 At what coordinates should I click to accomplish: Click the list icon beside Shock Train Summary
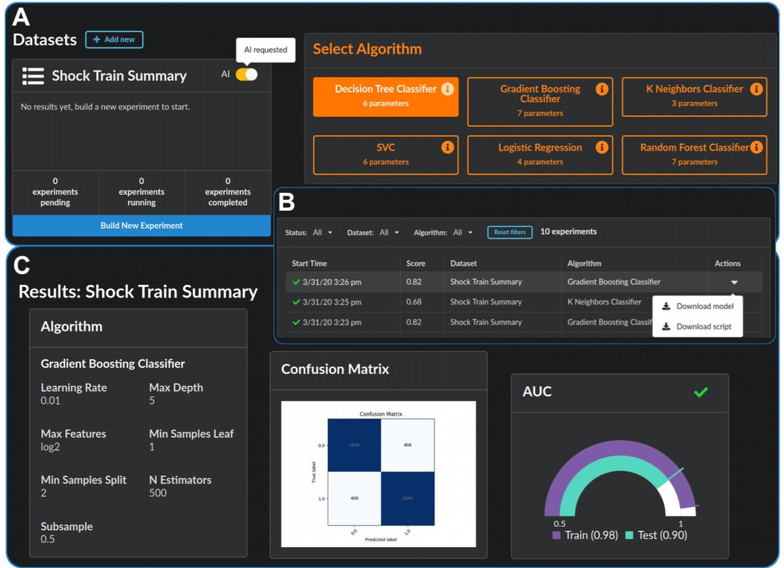[x=33, y=76]
